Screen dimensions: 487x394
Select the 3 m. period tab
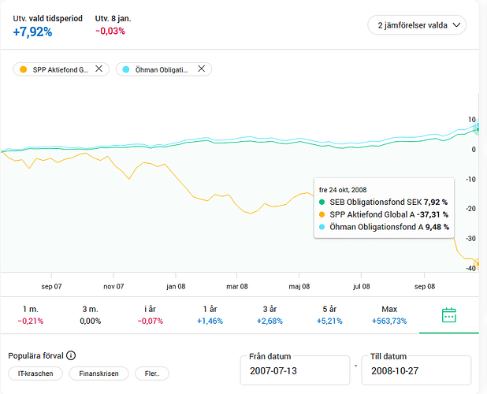[91, 315]
